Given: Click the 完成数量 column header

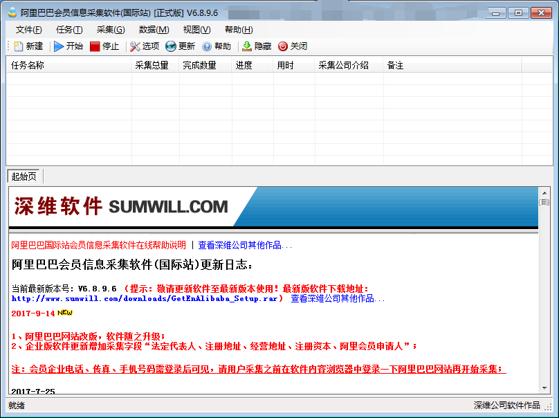Looking at the screenshot, I should pyautogui.click(x=205, y=65).
